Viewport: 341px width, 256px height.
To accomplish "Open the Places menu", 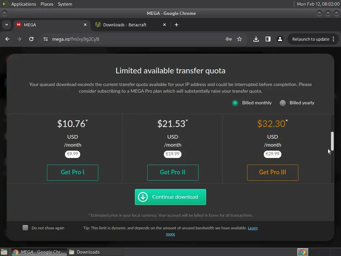I will [47, 4].
